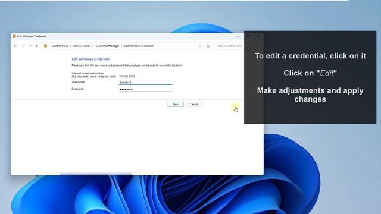The image size is (381, 214).
Task: Click the Password input field
Action: pos(145,89)
